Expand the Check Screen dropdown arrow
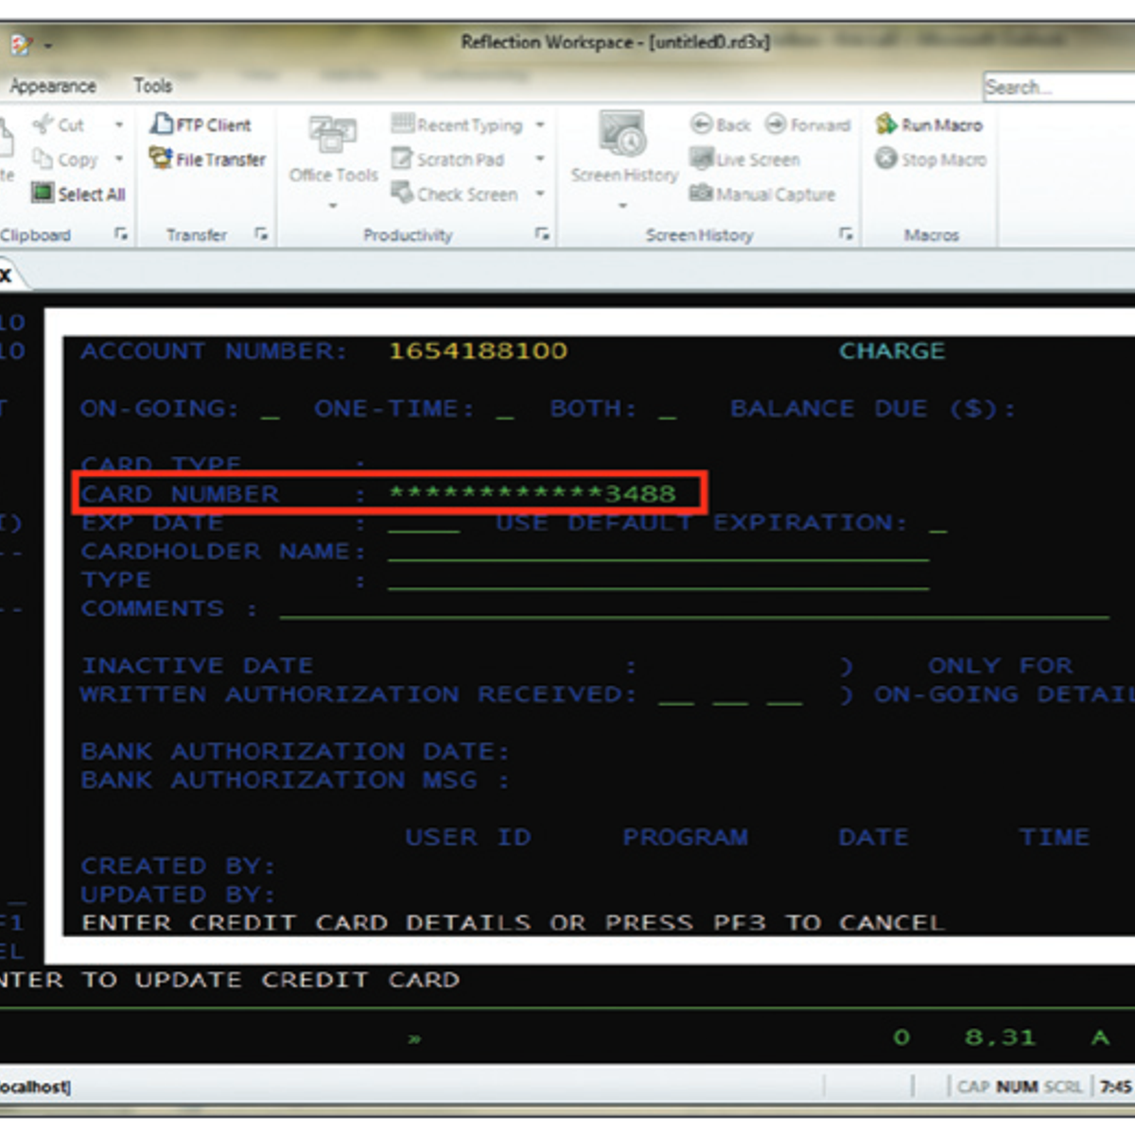This screenshot has width=1135, height=1135. click(540, 194)
